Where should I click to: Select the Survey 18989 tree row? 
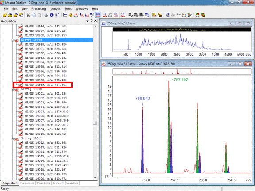pos(57,40)
